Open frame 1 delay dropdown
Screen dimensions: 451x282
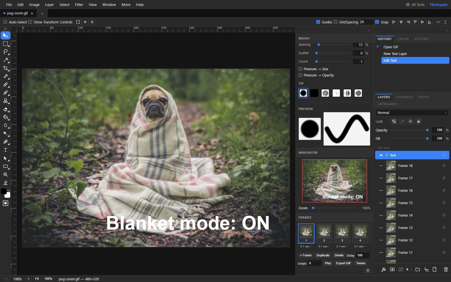coord(306,246)
